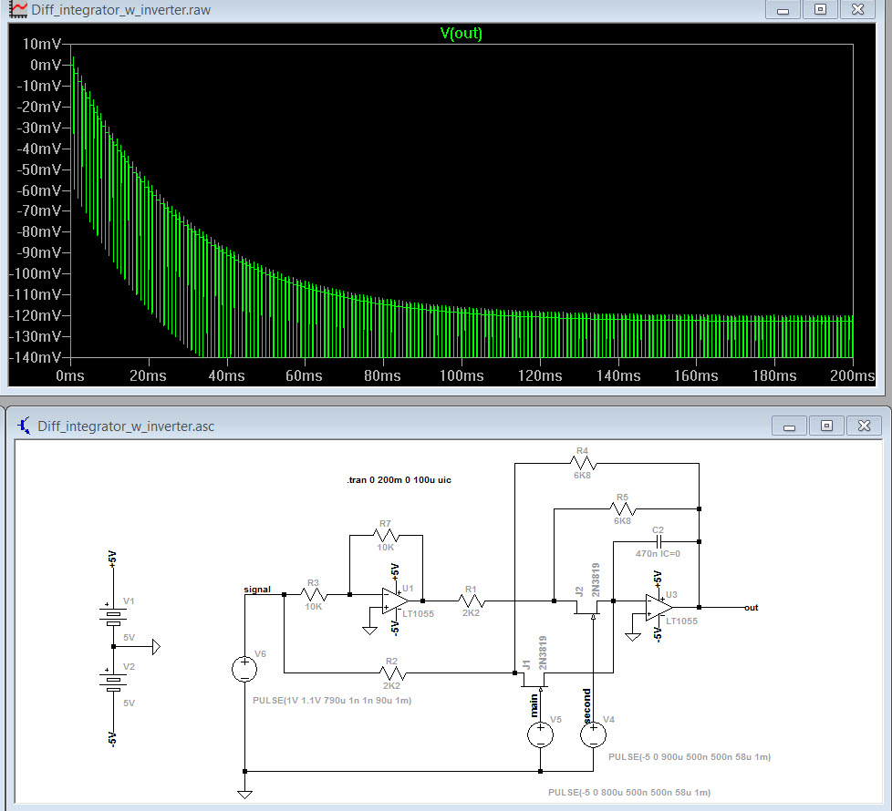The height and width of the screenshot is (811, 892).
Task: Select resistor R7 in the feedback loop
Action: point(386,535)
